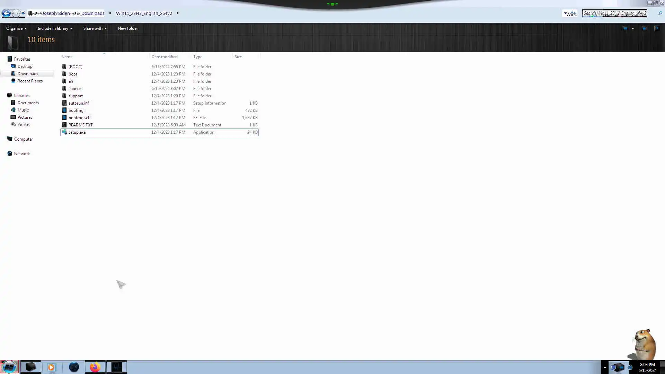This screenshot has width=665, height=374.
Task: Expand the Include in library menu
Action: [55, 28]
